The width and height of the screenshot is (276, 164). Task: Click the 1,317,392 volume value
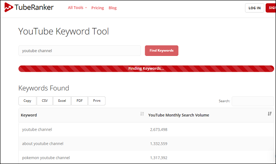(158, 158)
